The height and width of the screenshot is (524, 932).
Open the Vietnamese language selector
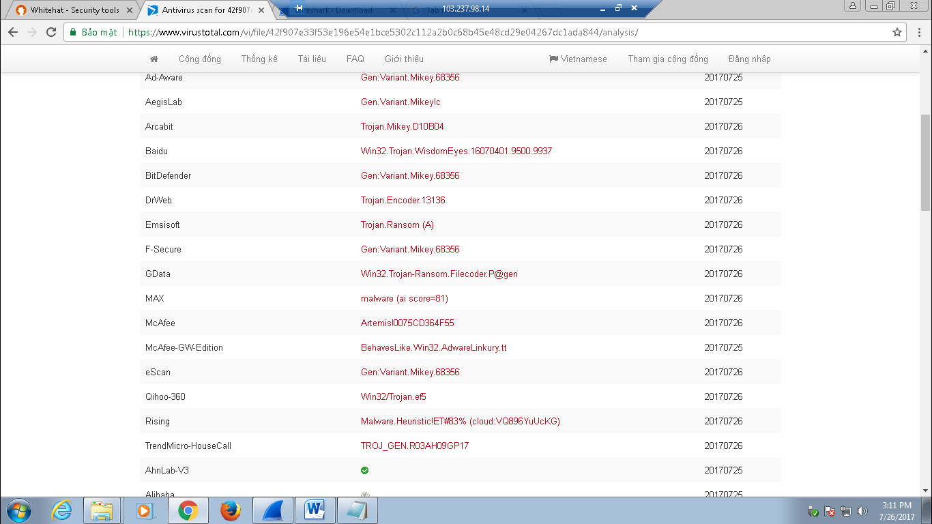[578, 59]
